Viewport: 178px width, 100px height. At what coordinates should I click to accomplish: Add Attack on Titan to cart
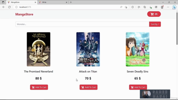(x=88, y=87)
